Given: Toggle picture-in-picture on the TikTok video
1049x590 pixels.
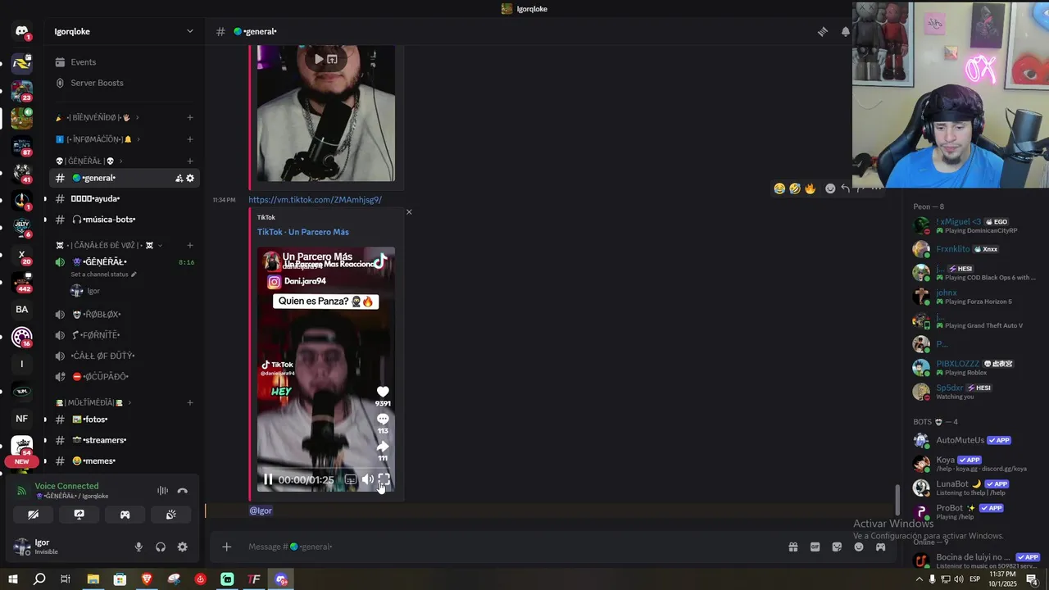Looking at the screenshot, I should (x=351, y=479).
